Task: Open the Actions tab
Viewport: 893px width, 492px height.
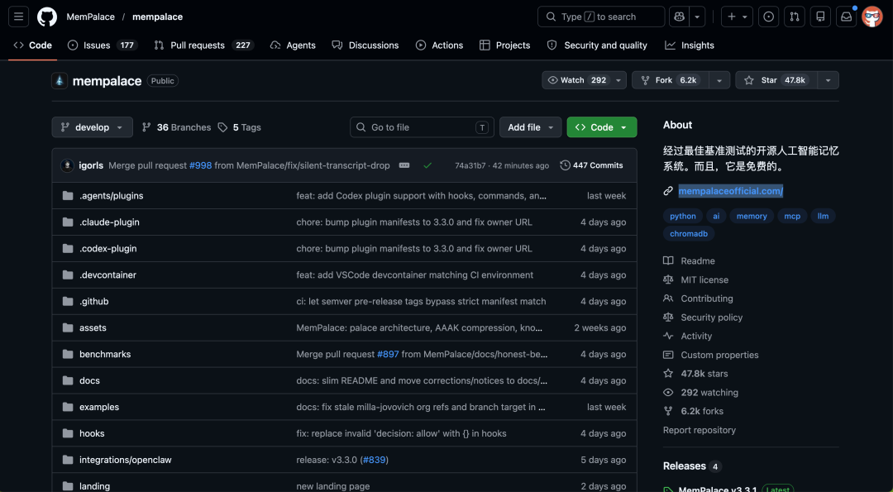Action: coord(439,45)
